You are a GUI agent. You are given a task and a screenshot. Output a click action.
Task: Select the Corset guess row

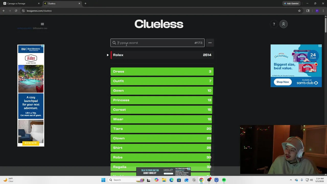[162, 110]
